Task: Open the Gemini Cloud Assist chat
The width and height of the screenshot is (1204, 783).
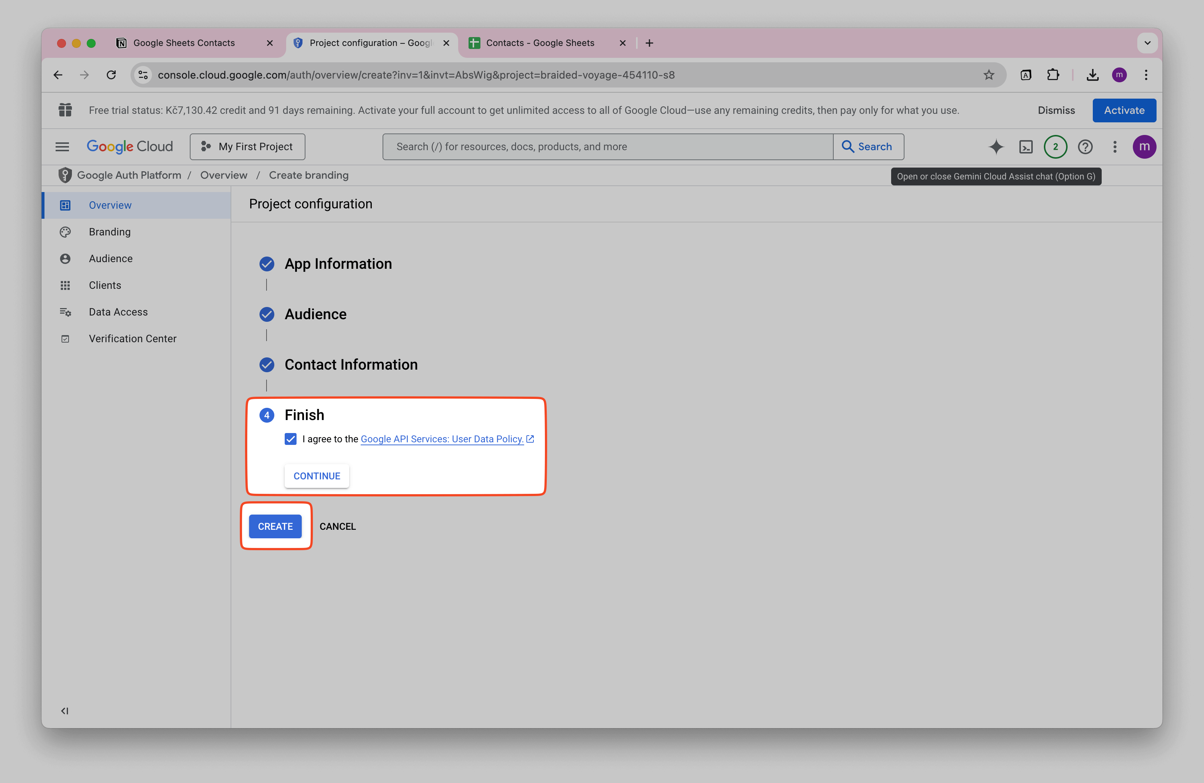Action: point(996,147)
